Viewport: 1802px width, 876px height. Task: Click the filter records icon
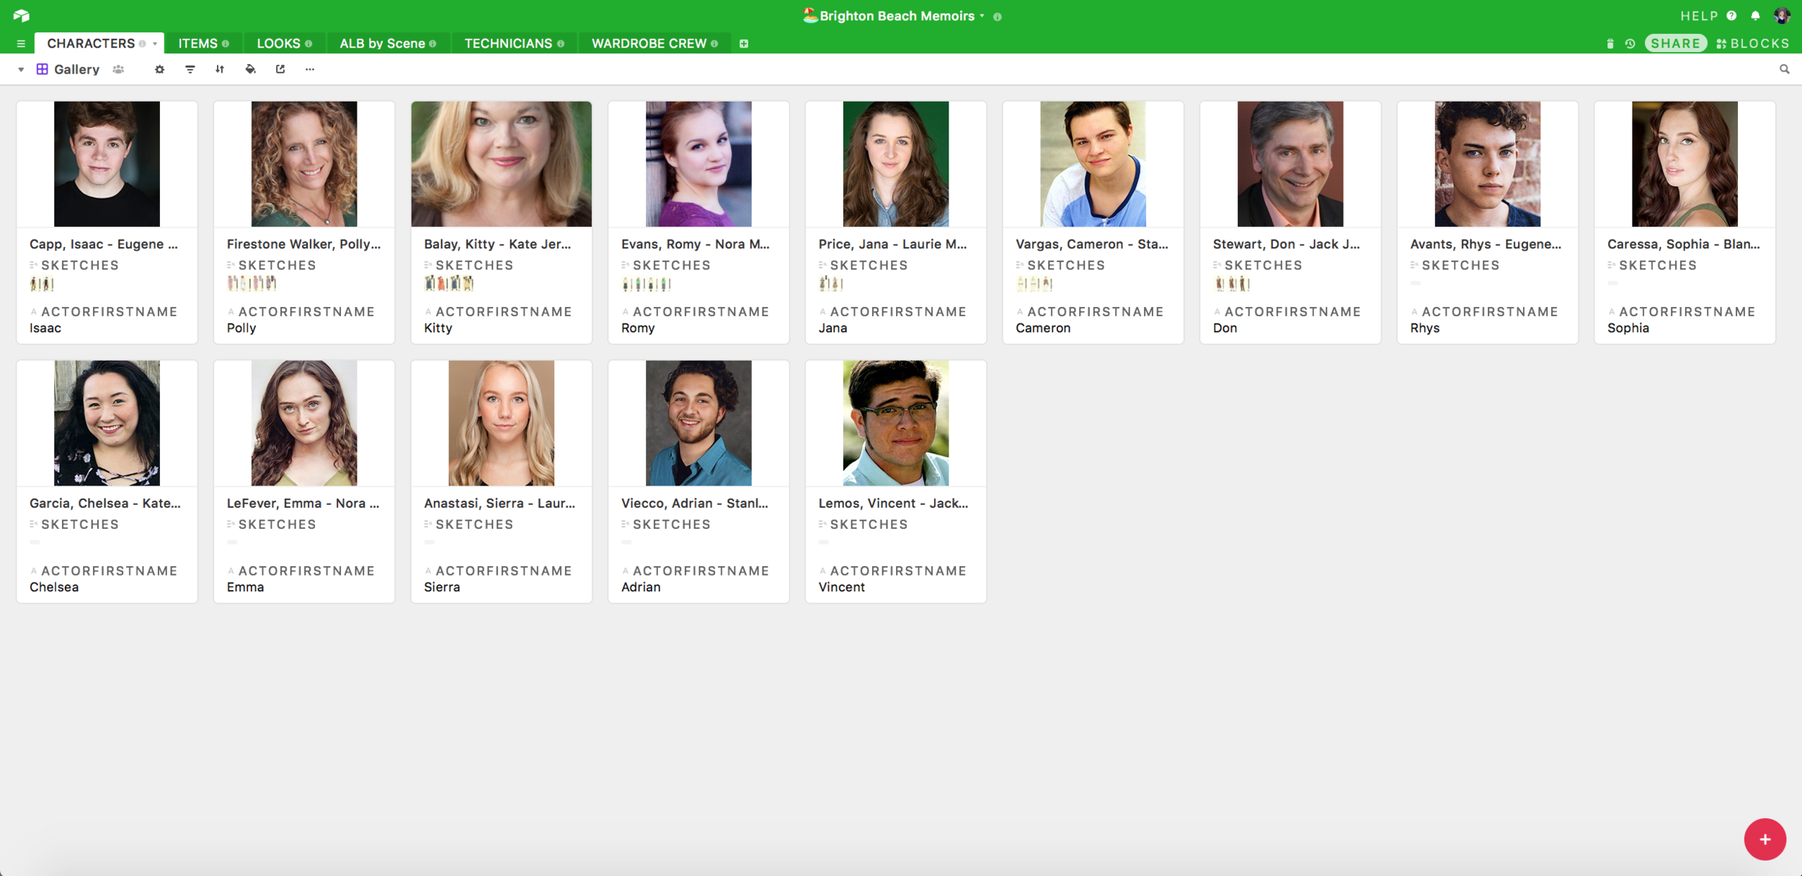190,69
